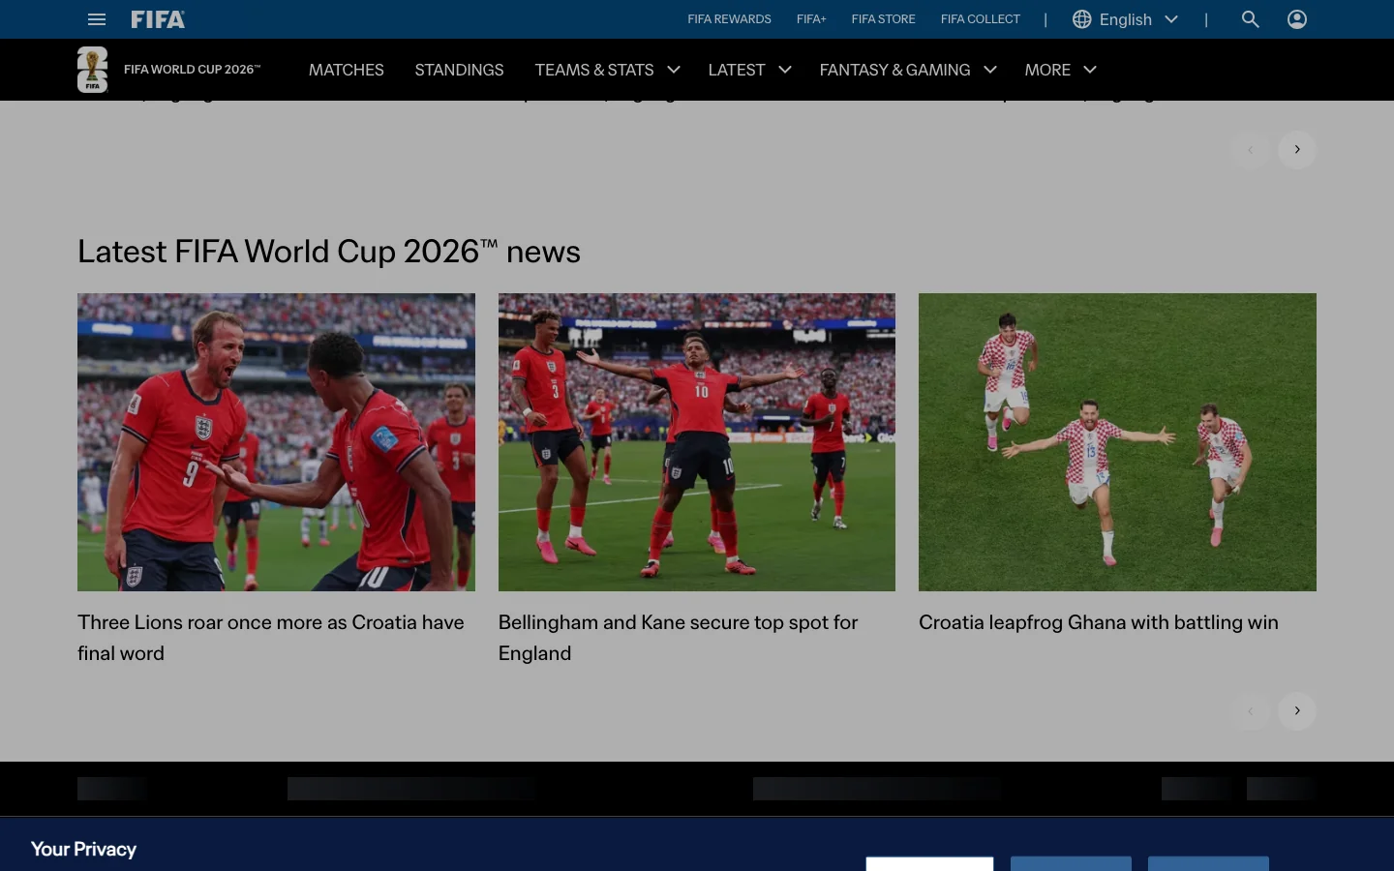Open the search magnifier icon

[x=1251, y=19]
